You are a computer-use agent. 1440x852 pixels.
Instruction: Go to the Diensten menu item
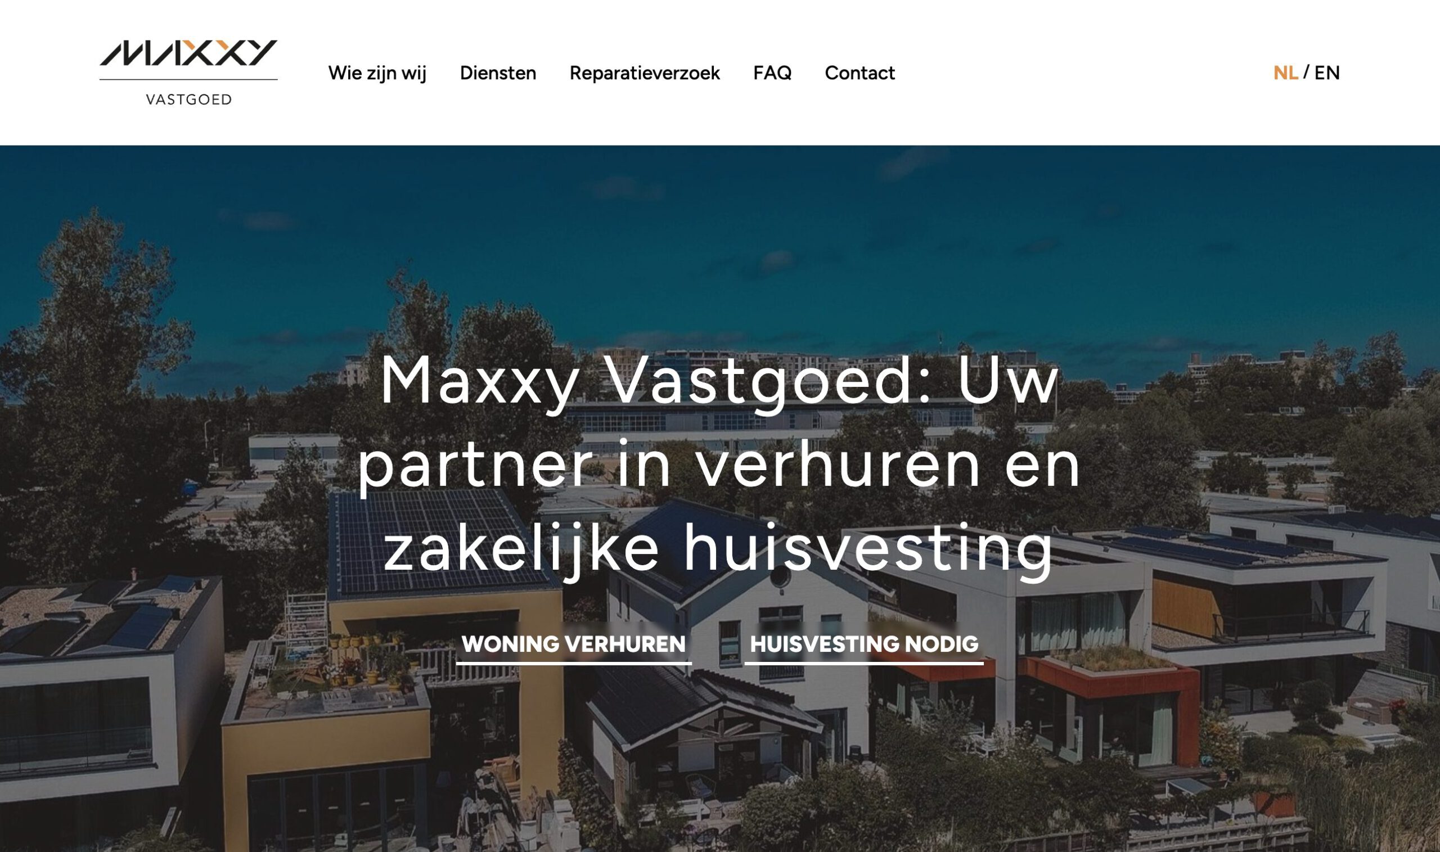[x=498, y=73]
